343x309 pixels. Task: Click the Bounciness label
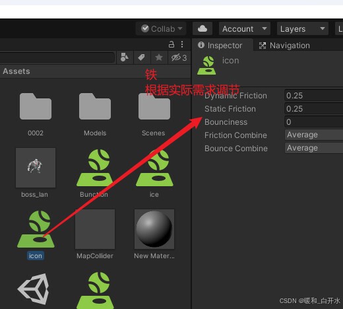226,122
